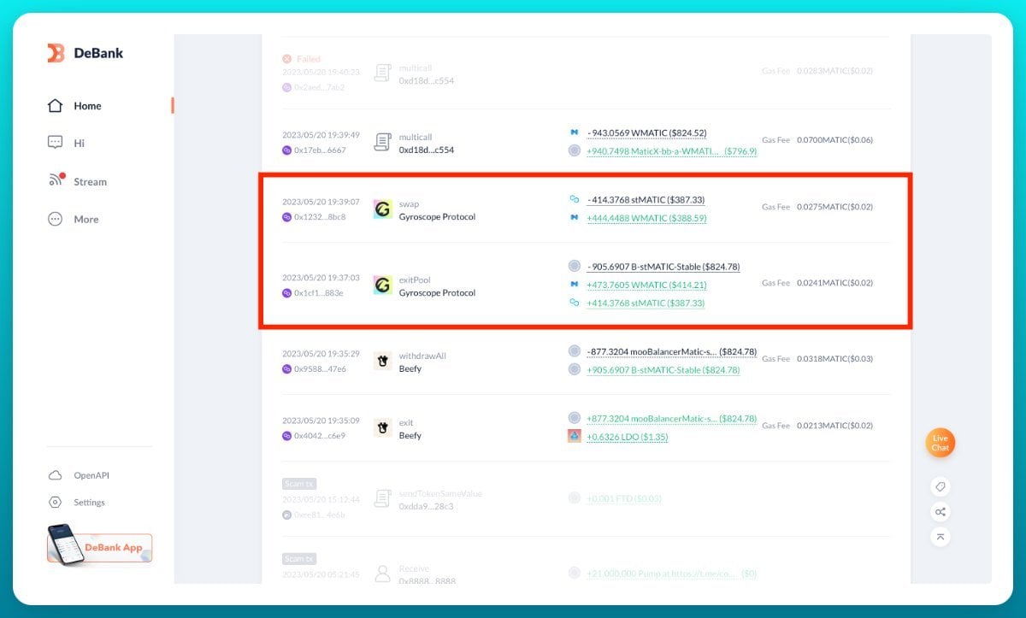Image resolution: width=1026 pixels, height=618 pixels.
Task: Click the Gyroscope Protocol icon in swap row
Action: pos(383,209)
